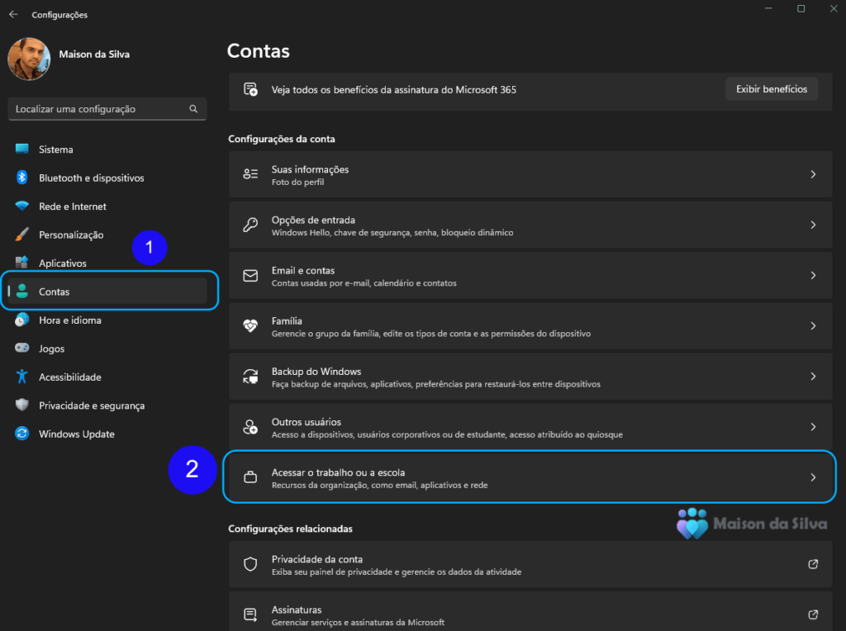
Task: Click the briefcase icon for trabalho ou escola
Action: [250, 477]
